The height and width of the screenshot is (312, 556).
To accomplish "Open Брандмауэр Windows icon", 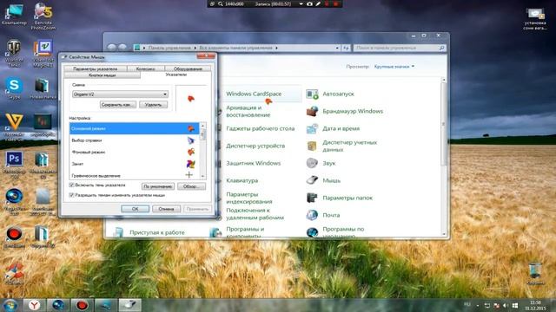I will coord(312,112).
